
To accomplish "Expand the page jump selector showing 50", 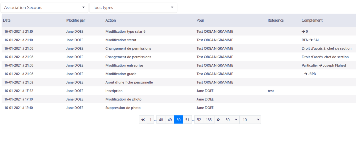I will coord(230,120).
